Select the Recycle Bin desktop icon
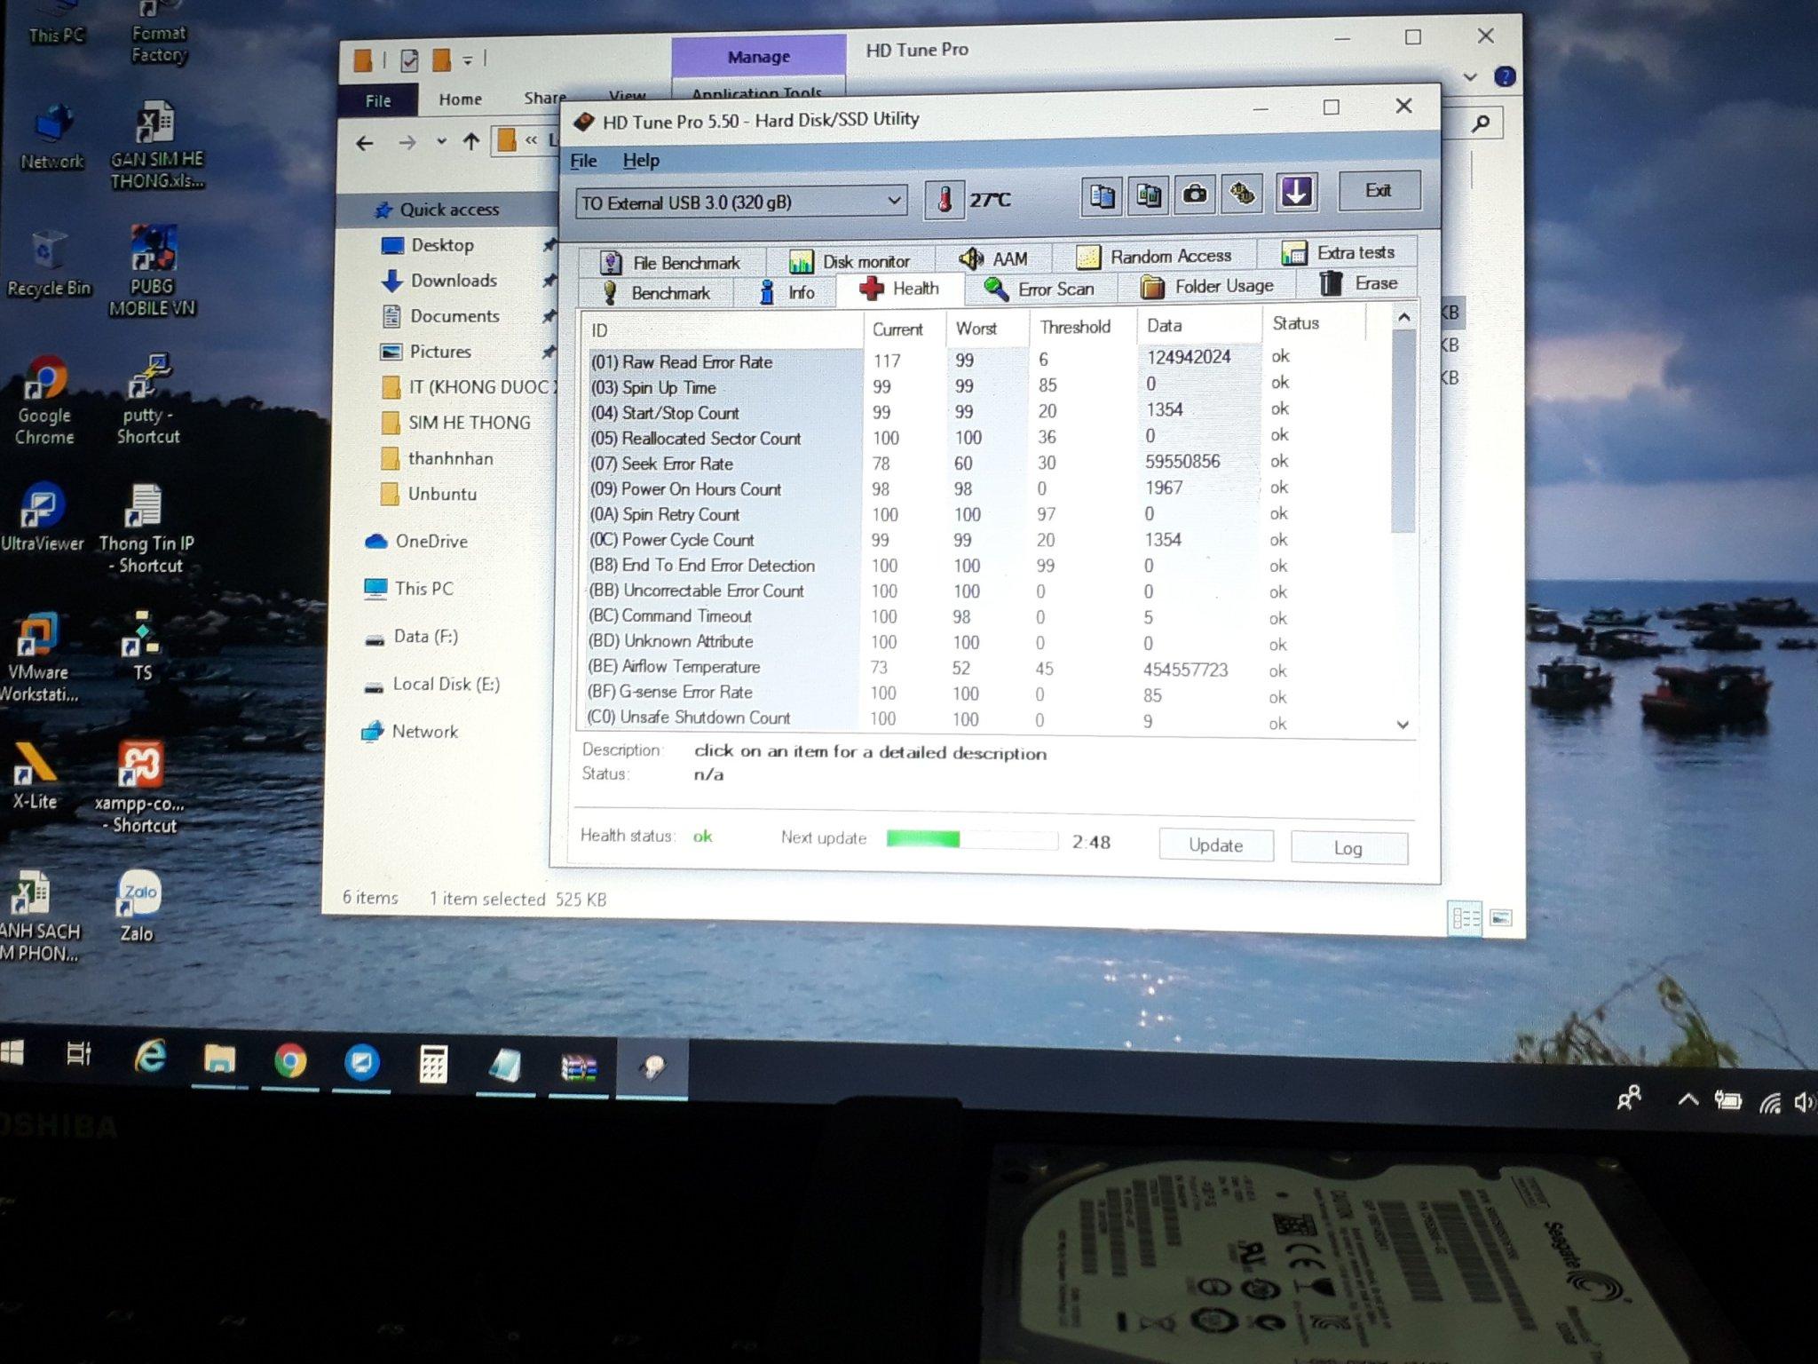The image size is (1818, 1364). 49,263
